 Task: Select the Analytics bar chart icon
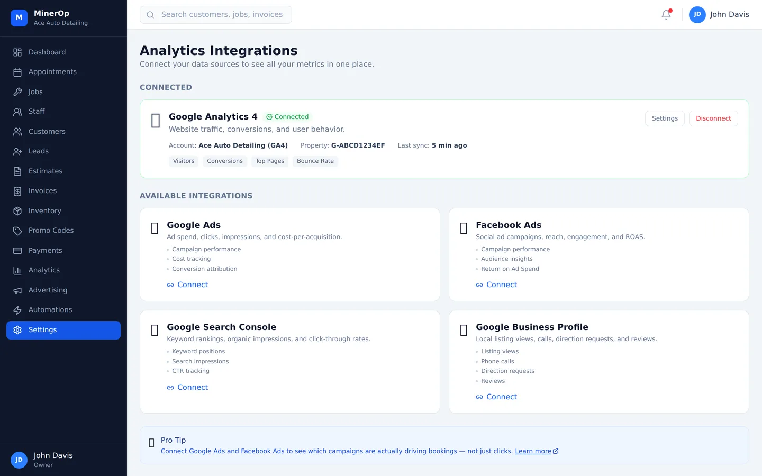(17, 270)
